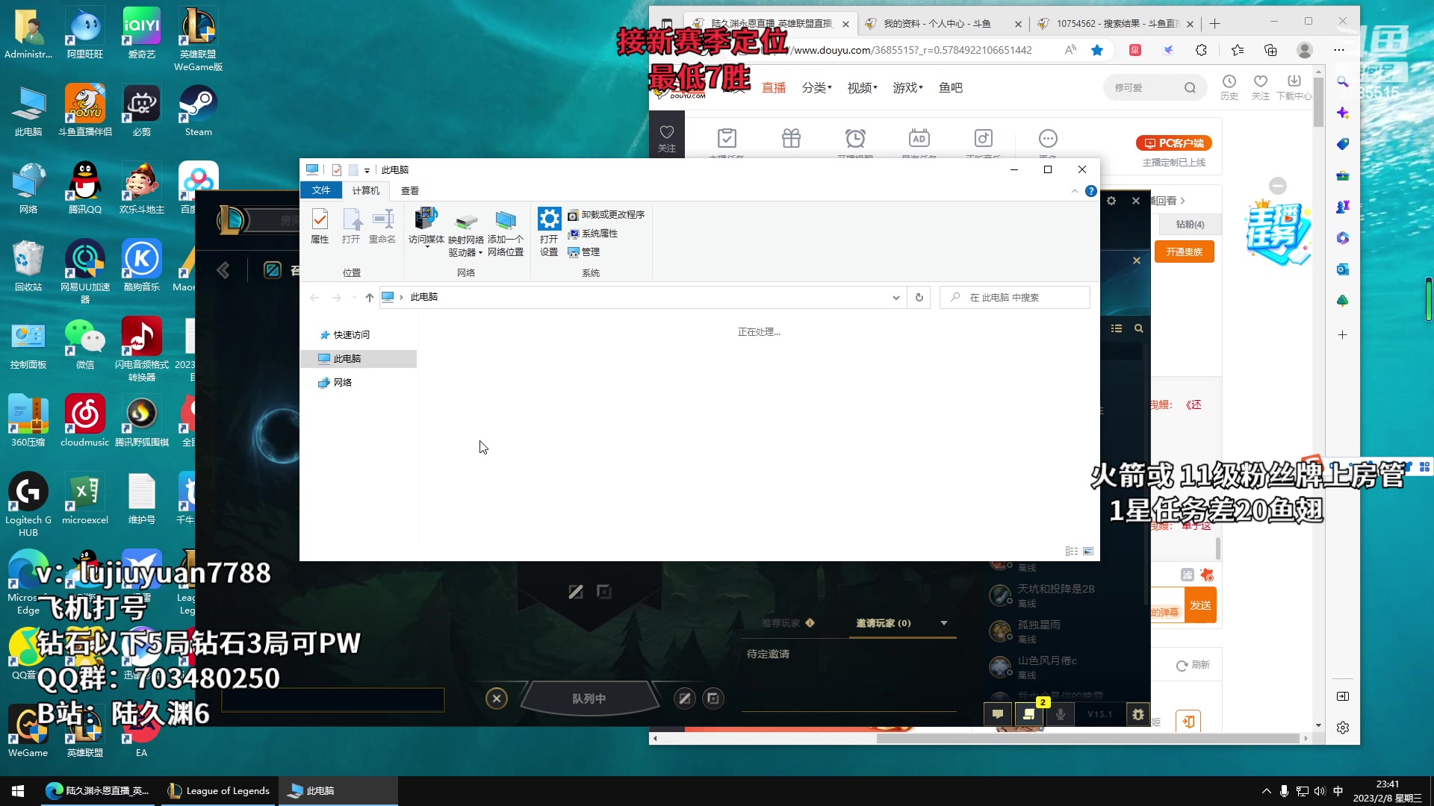Open Explorer help question-mark icon
1434x806 pixels.
click(1091, 191)
